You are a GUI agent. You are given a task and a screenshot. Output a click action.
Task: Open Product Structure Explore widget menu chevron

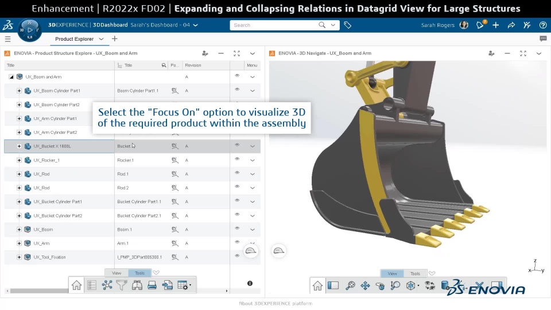tap(253, 53)
